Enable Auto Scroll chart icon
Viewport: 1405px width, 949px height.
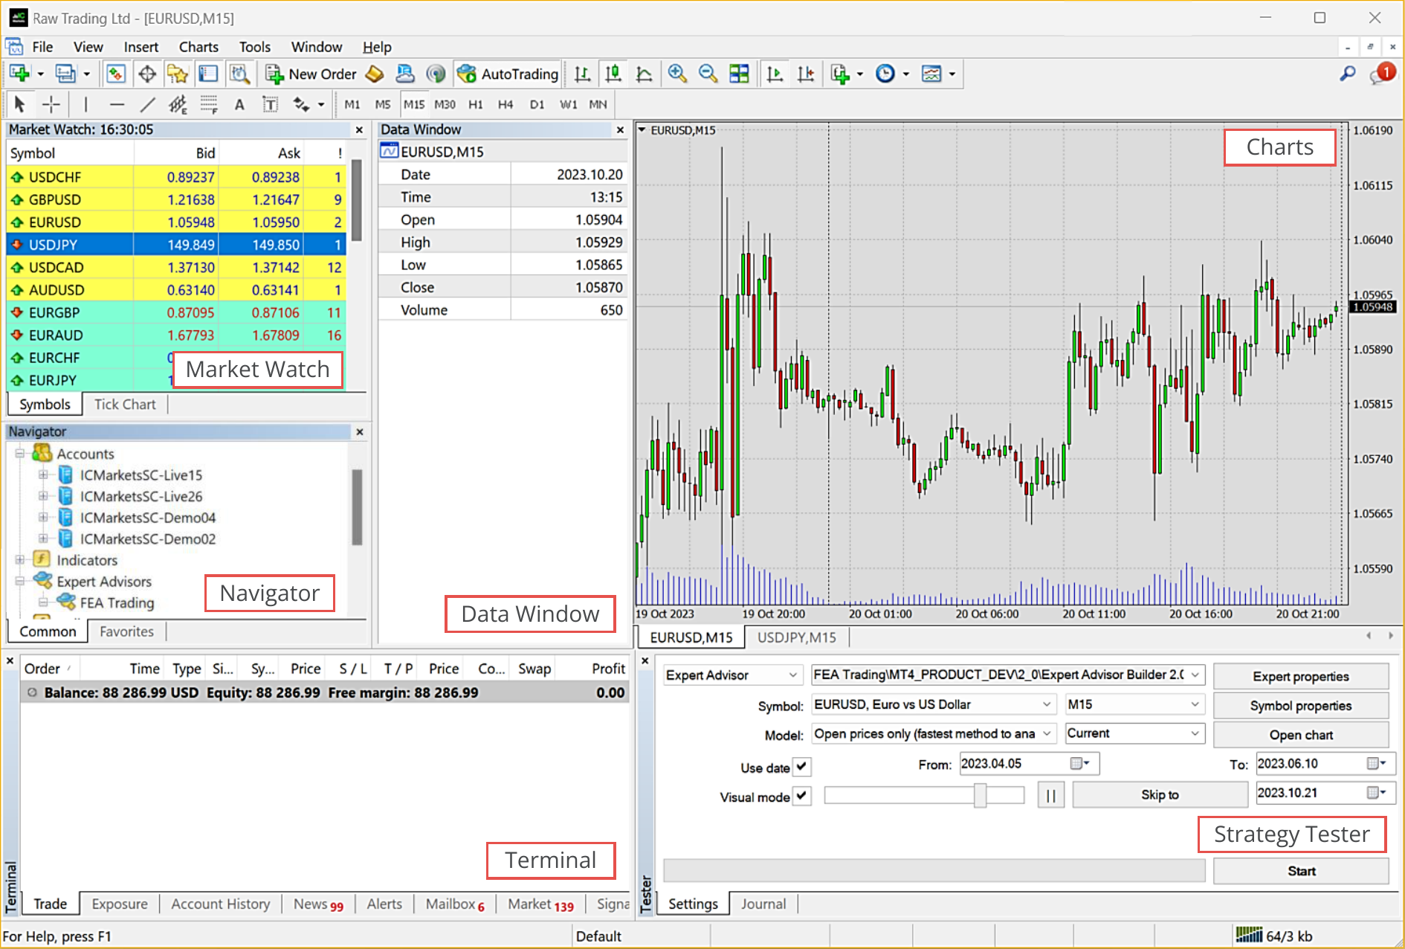point(775,74)
